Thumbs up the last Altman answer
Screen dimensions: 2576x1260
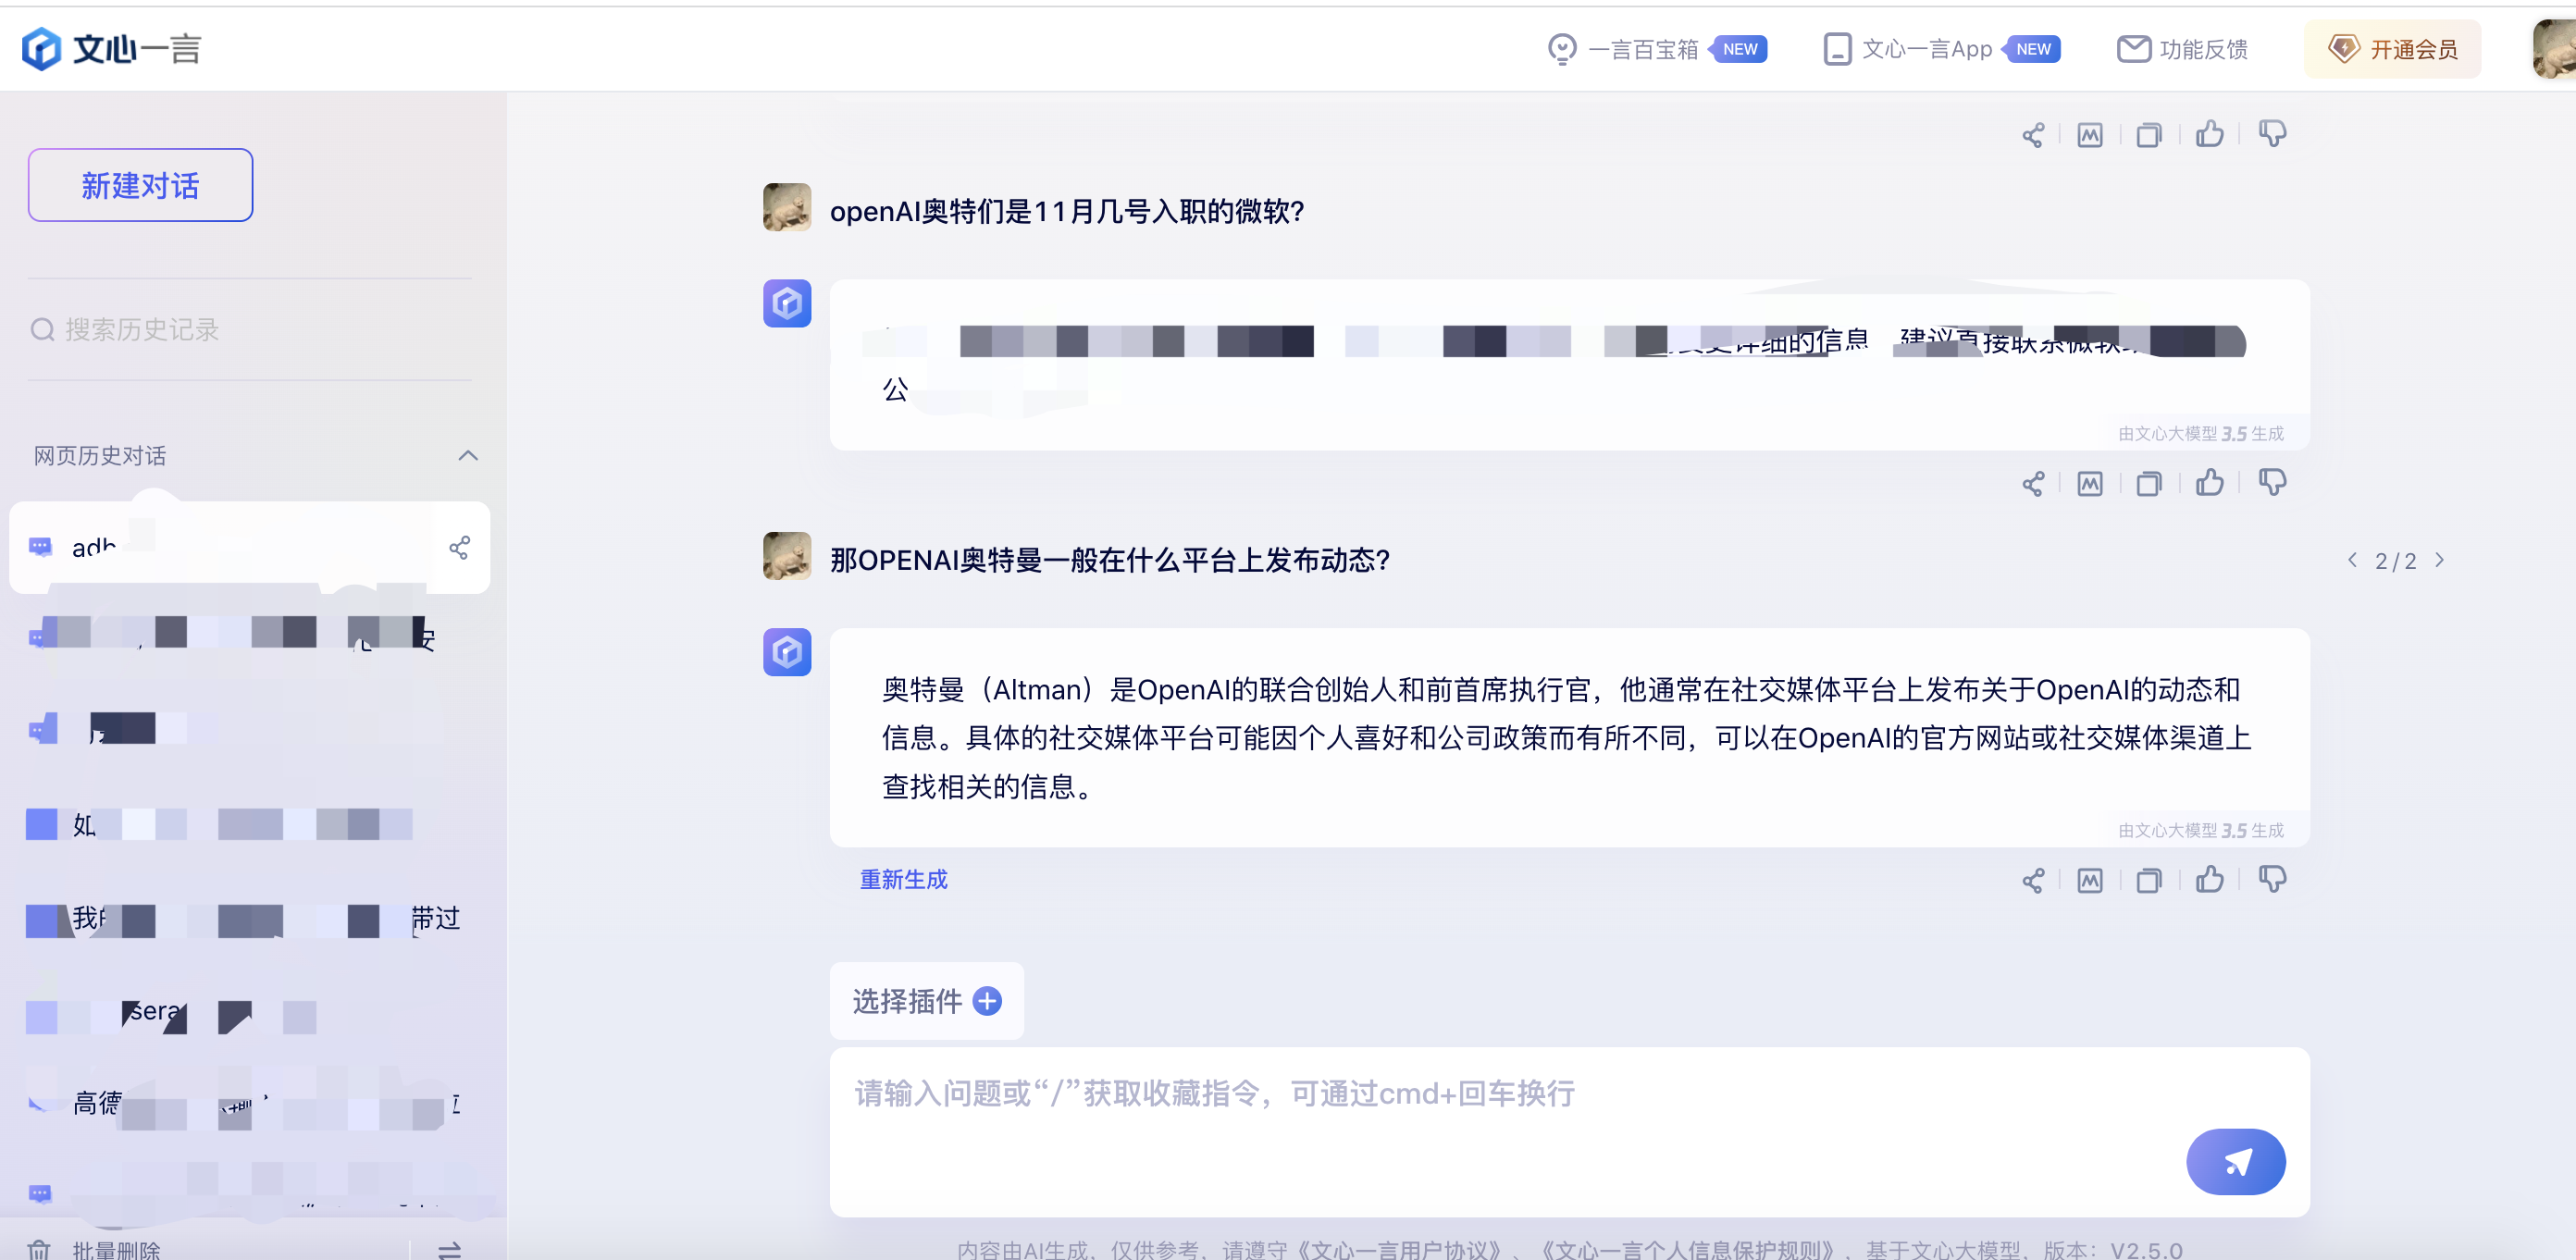coord(2209,880)
